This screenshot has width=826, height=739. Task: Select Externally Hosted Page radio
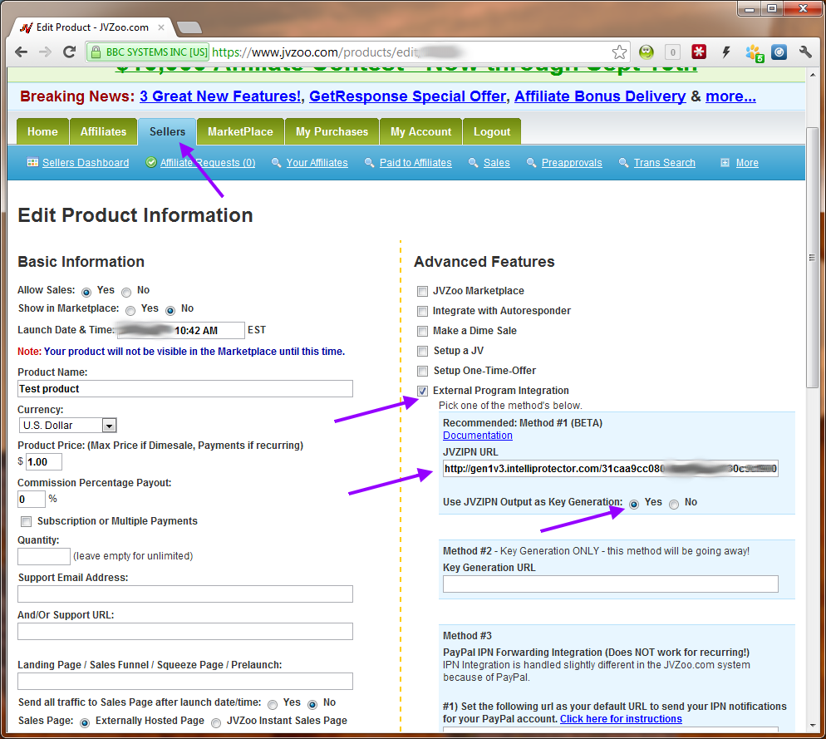(85, 722)
